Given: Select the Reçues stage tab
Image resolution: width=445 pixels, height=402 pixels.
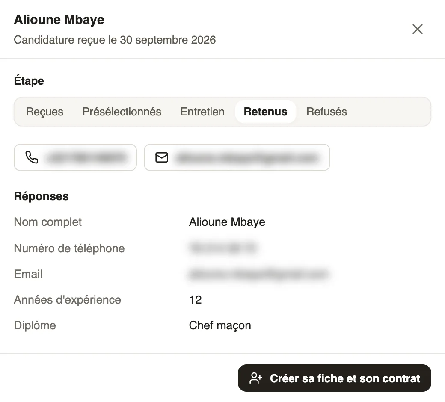Looking at the screenshot, I should pos(44,112).
